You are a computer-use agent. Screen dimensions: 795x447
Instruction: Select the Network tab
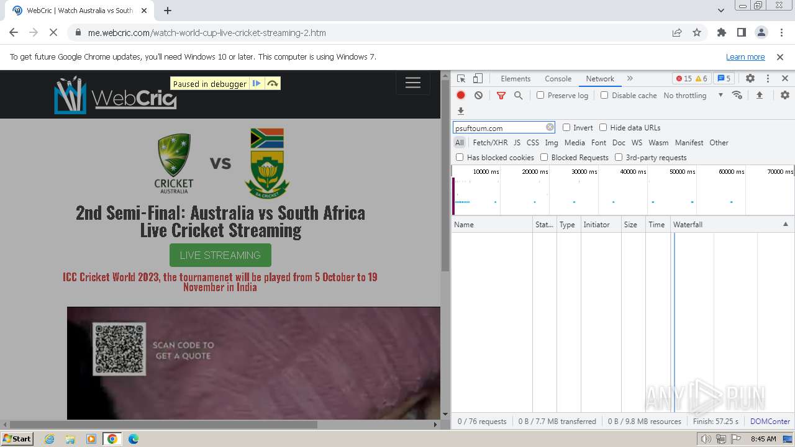click(x=600, y=79)
